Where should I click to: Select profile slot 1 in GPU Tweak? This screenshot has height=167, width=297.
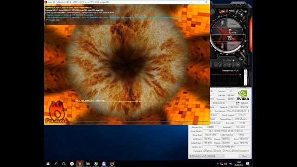tap(216, 65)
